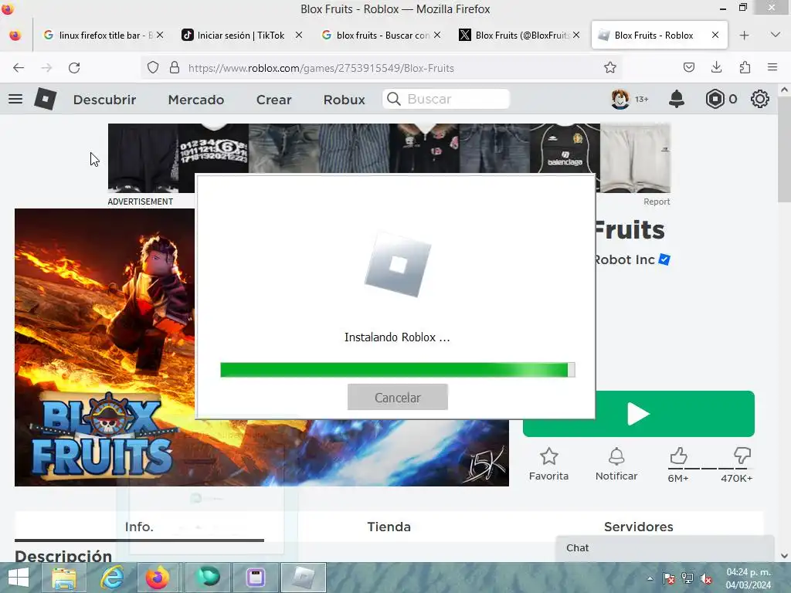Click the Firefox back arrow
Image resolution: width=791 pixels, height=593 pixels.
[19, 68]
